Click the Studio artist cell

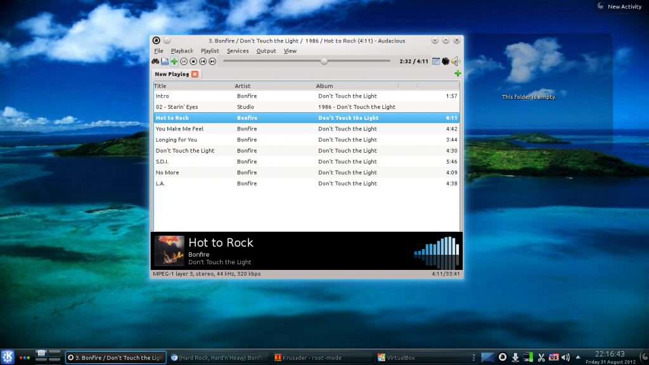click(245, 106)
